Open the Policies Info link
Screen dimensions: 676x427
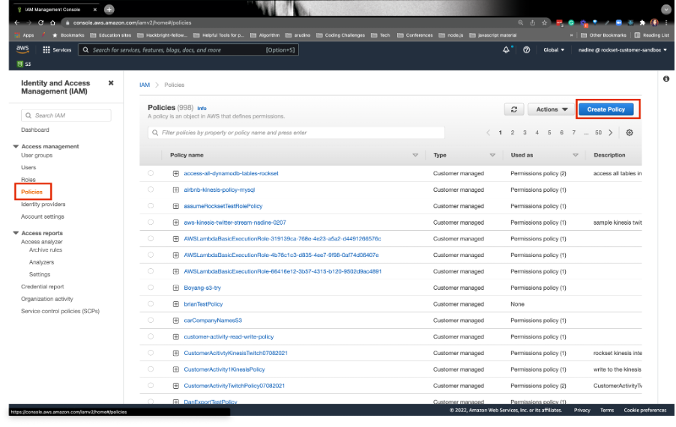click(202, 109)
